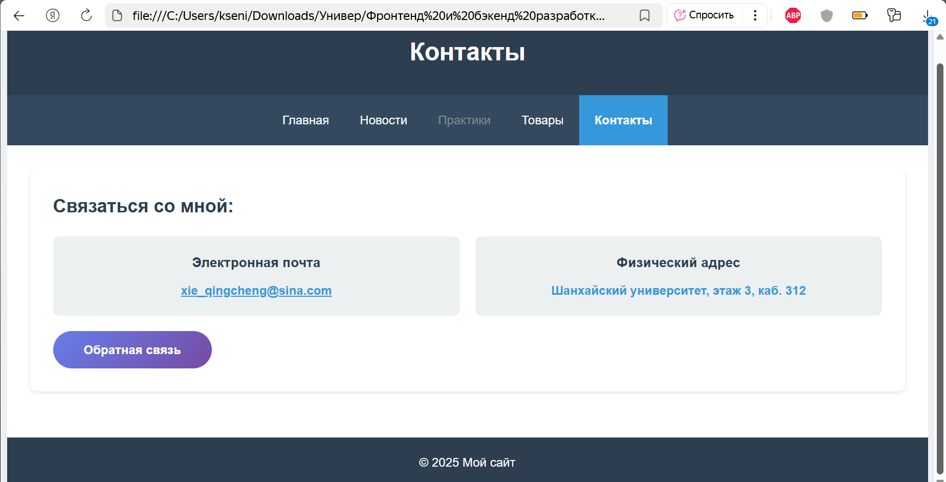Open the three-dot menu beside Спросить
The image size is (946, 482).
pyautogui.click(x=755, y=15)
